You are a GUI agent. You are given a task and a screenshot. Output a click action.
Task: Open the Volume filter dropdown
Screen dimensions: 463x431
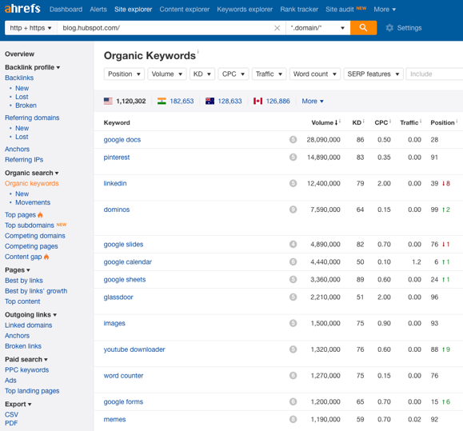click(x=167, y=74)
